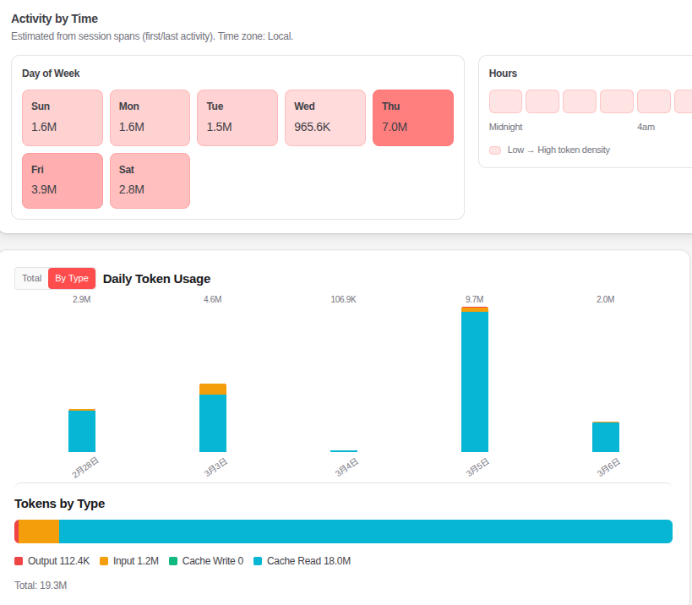Click orange Input section in Tokens by Type bar
692x605 pixels.
point(39,531)
